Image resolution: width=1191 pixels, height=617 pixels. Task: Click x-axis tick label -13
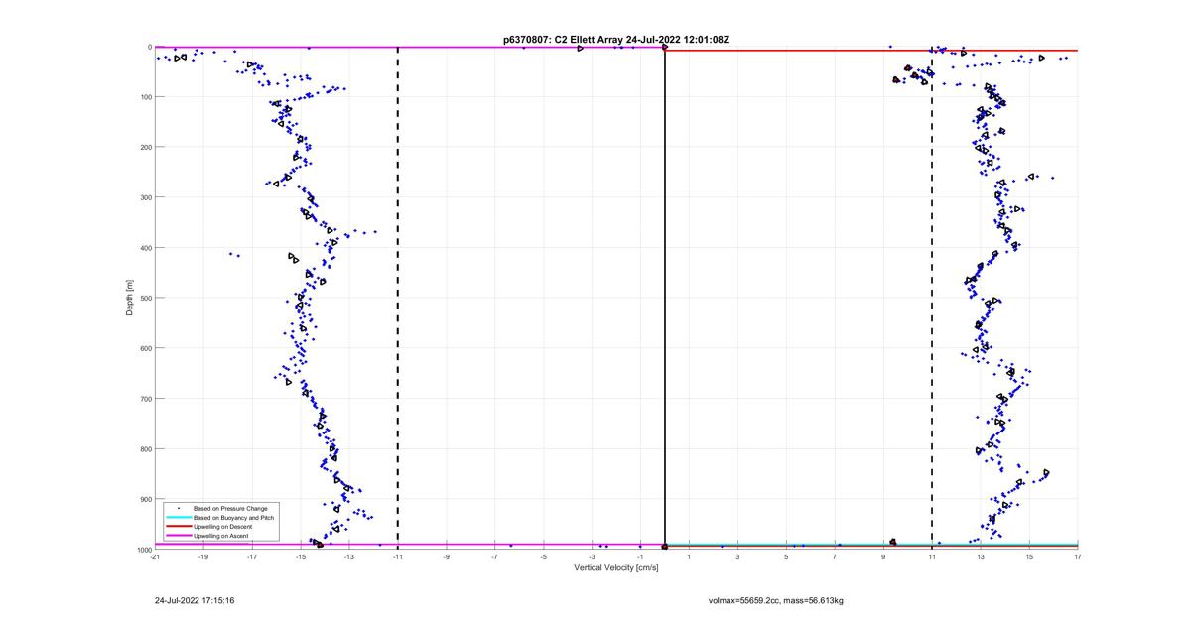349,557
